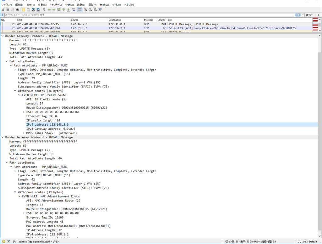Go to specified packet icon
322x244 pixels.
click(59, 10)
